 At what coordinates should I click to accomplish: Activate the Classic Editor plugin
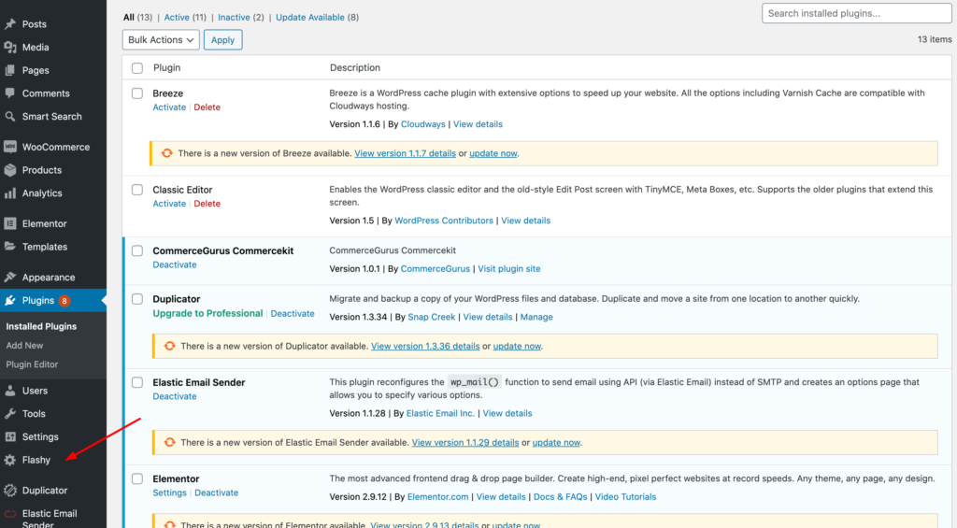tap(169, 204)
